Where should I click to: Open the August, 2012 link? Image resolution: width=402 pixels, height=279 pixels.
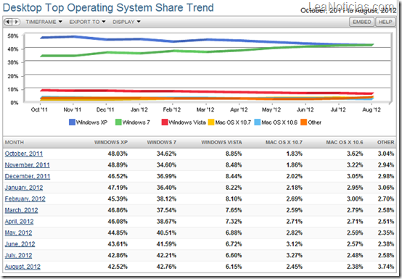coord(22,267)
